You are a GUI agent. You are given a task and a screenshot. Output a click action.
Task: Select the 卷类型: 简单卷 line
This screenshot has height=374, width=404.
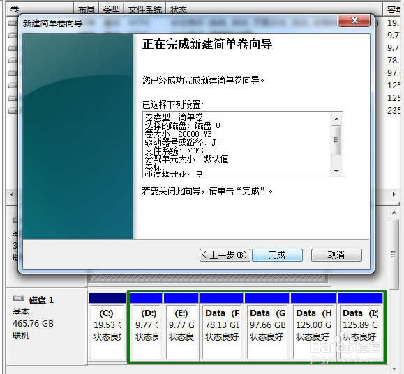[x=174, y=117]
